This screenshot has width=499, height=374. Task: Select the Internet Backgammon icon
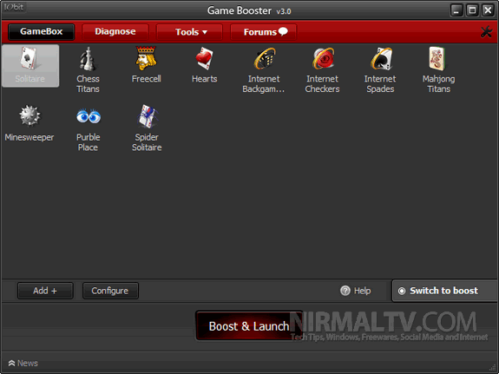[264, 58]
